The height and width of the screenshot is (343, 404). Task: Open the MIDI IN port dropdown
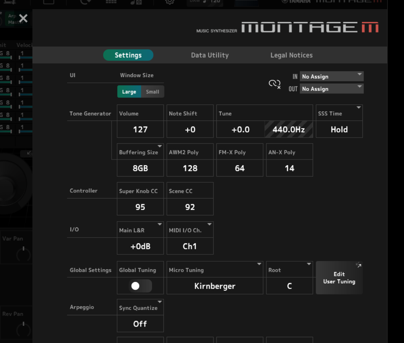click(331, 77)
